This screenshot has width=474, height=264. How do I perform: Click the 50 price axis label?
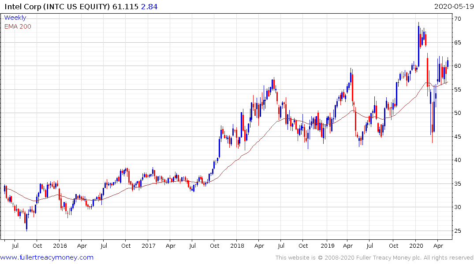[x=458, y=113]
